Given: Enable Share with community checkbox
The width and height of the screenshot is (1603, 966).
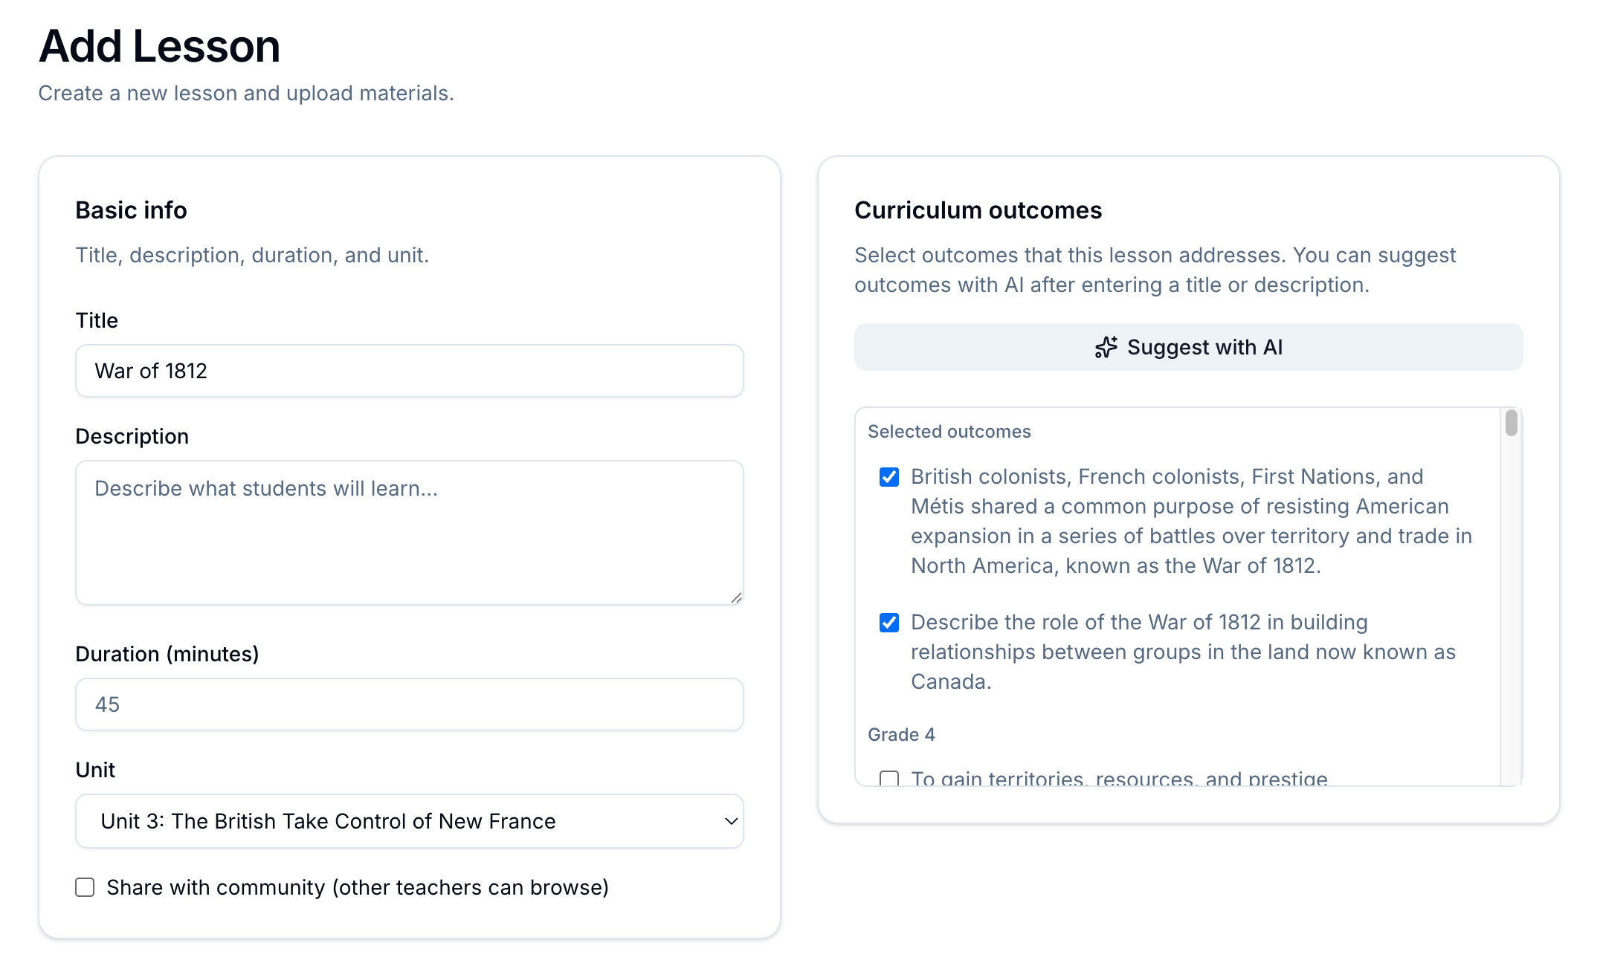Looking at the screenshot, I should (x=84, y=886).
